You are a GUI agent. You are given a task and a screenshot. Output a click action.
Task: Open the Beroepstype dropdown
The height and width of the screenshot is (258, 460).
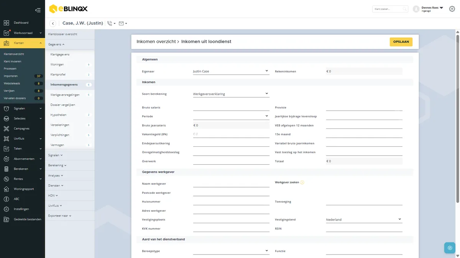click(231, 251)
